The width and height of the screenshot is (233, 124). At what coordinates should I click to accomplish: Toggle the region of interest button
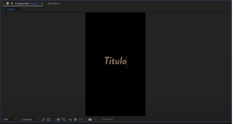tap(58, 119)
